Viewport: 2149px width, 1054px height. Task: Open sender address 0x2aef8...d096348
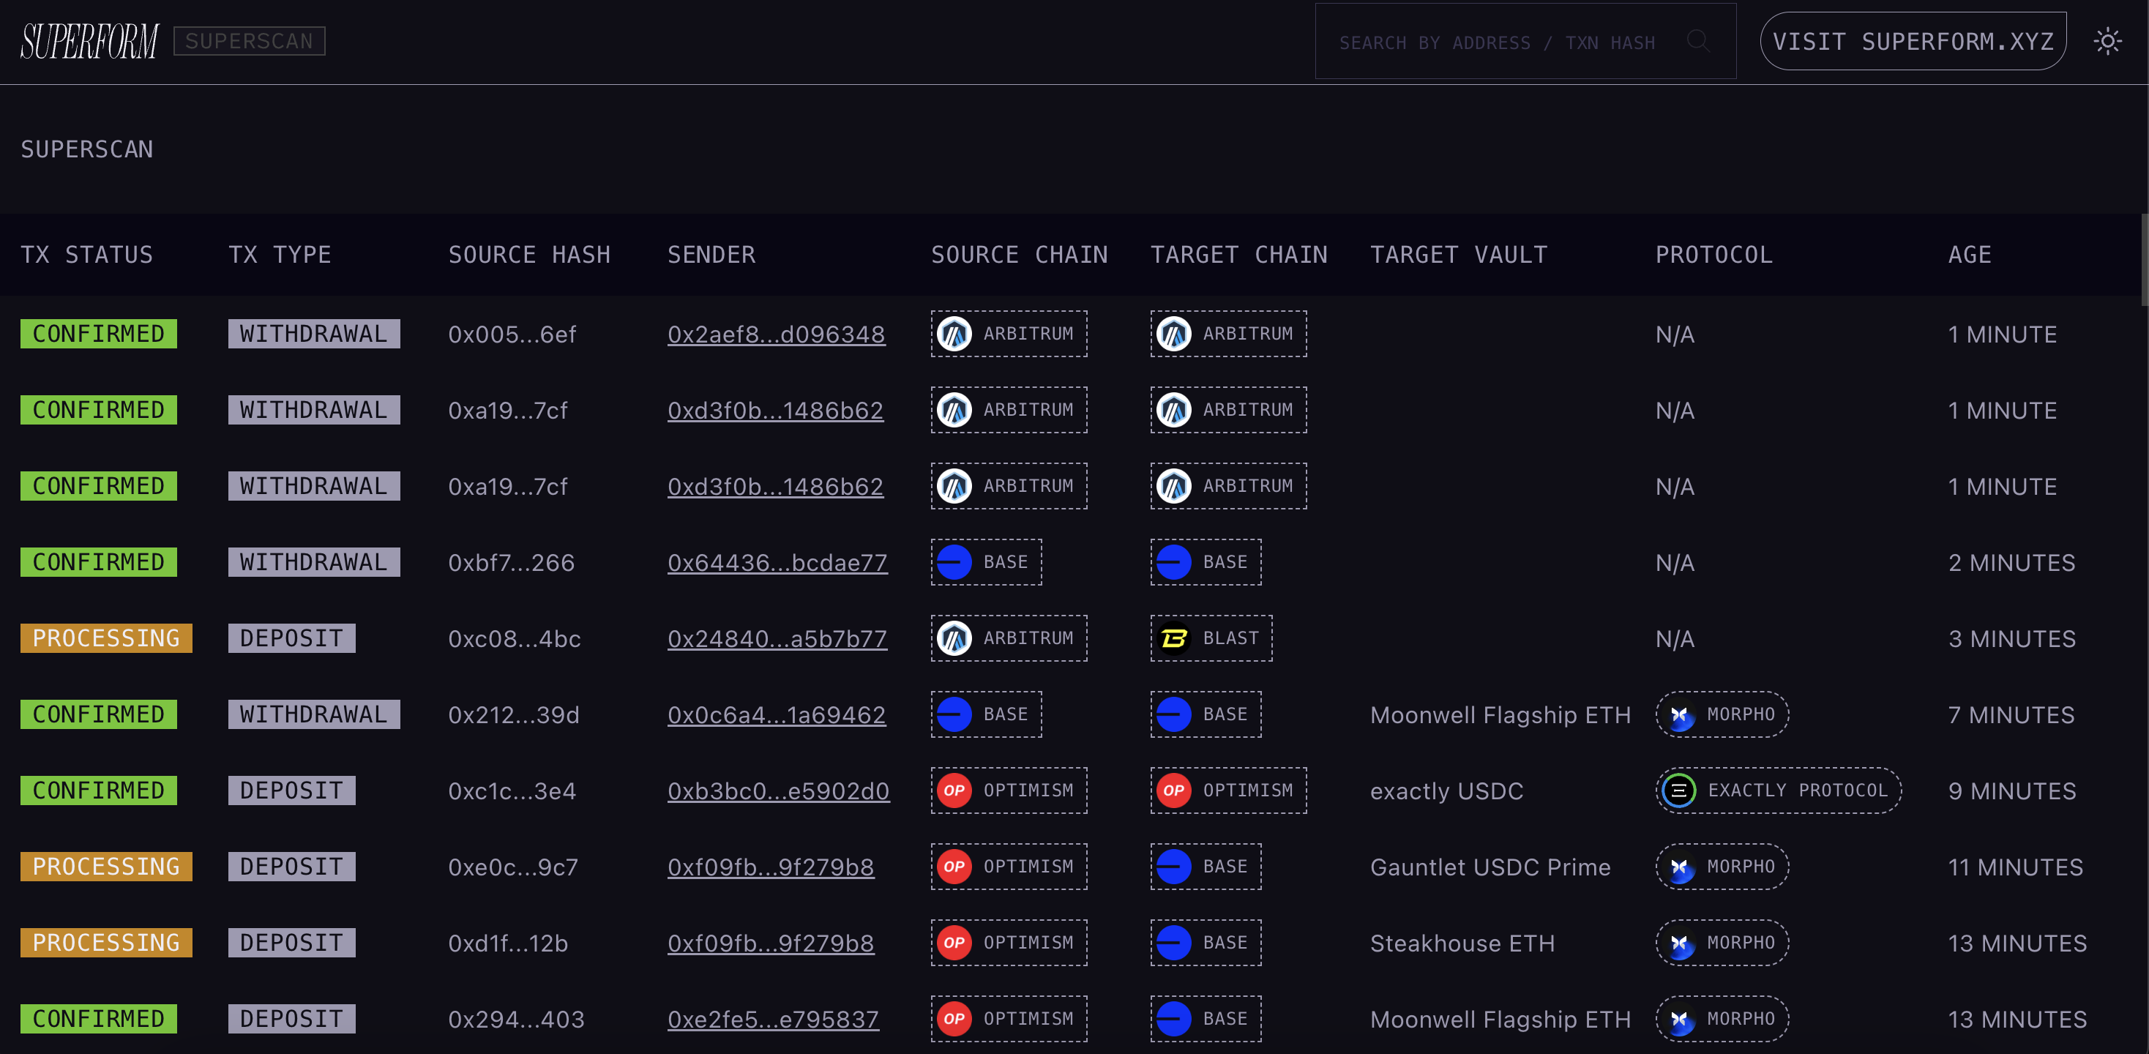tap(776, 334)
